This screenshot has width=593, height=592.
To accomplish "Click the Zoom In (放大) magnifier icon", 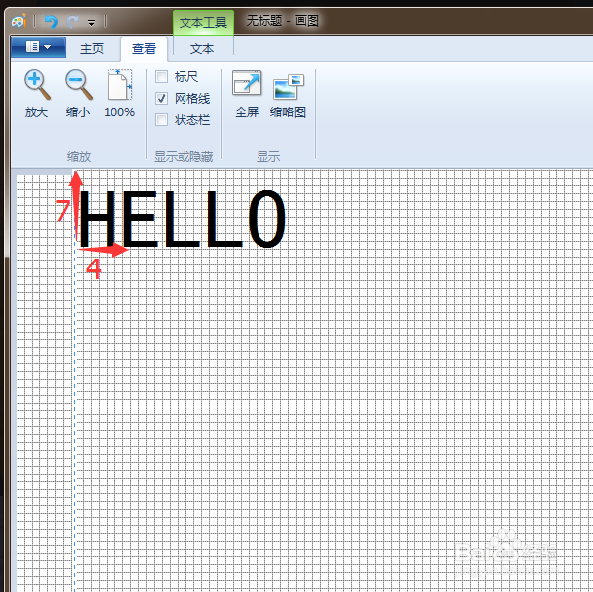I will (x=37, y=84).
